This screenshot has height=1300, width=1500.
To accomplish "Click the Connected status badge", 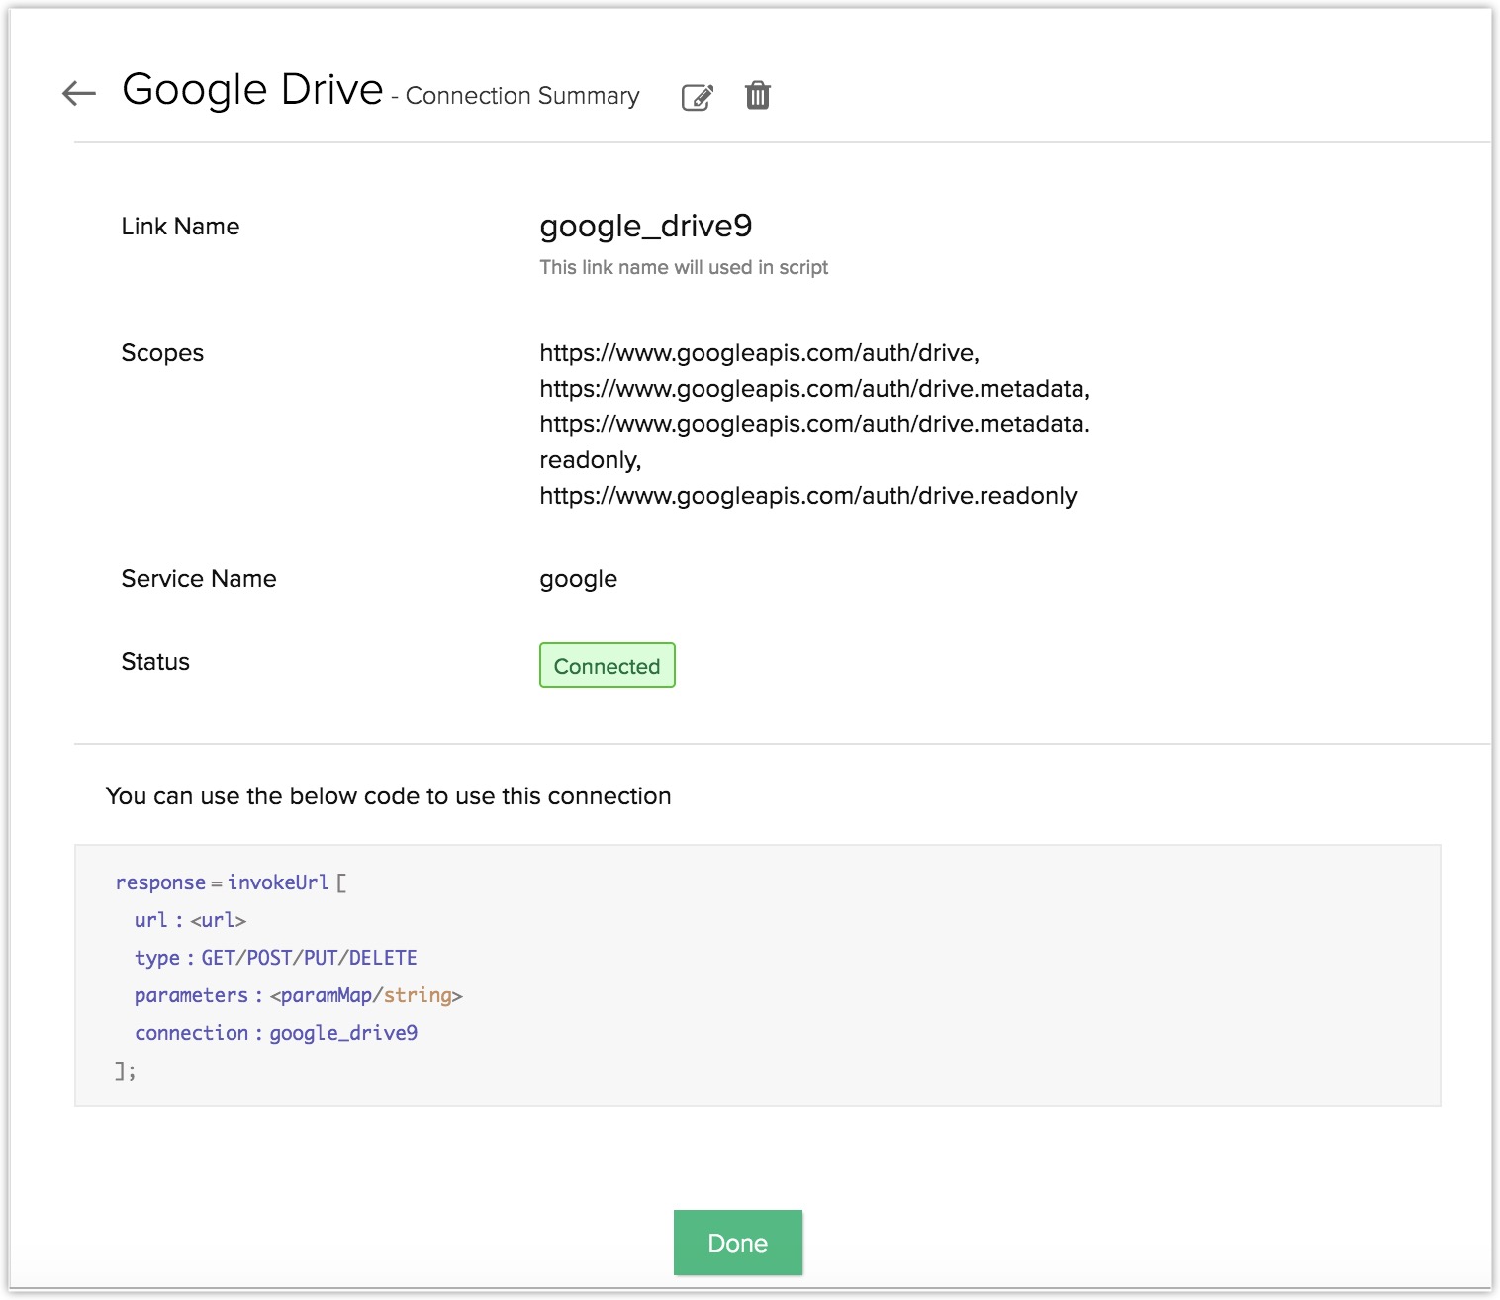I will pos(607,666).
